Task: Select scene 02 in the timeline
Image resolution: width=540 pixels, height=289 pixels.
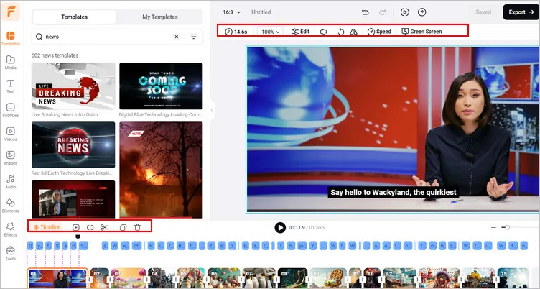Action: click(x=100, y=278)
